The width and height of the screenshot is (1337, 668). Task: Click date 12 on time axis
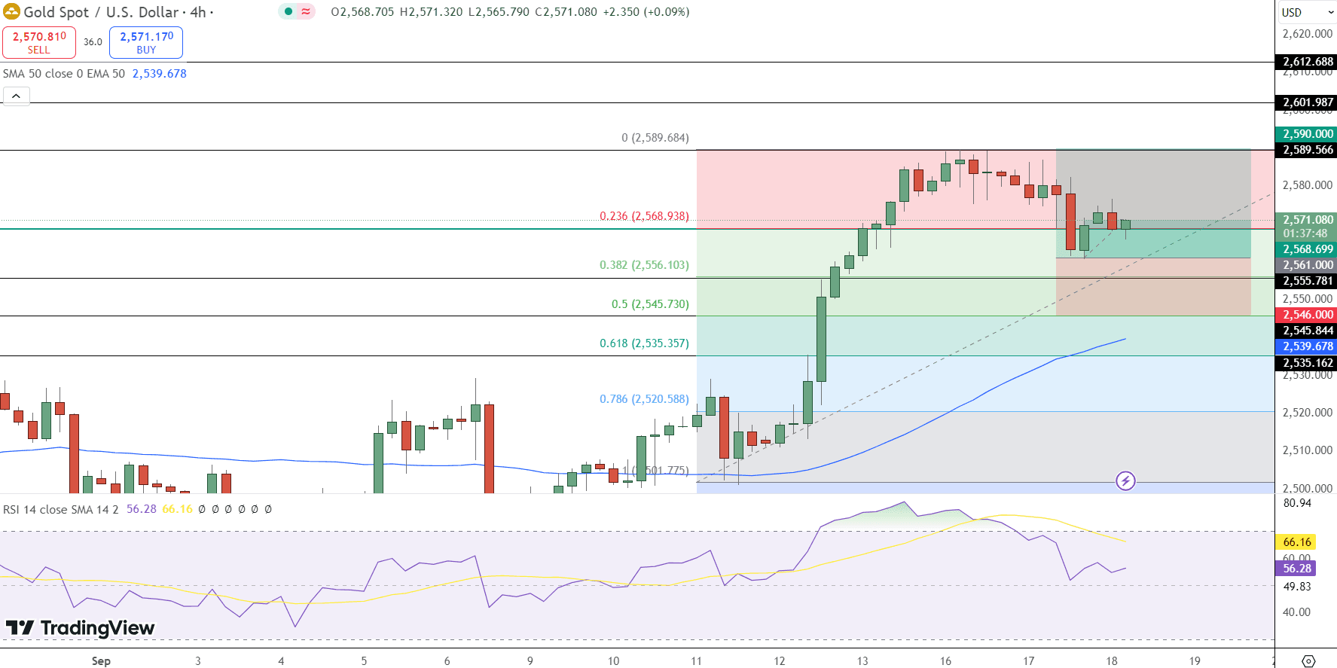[779, 661]
